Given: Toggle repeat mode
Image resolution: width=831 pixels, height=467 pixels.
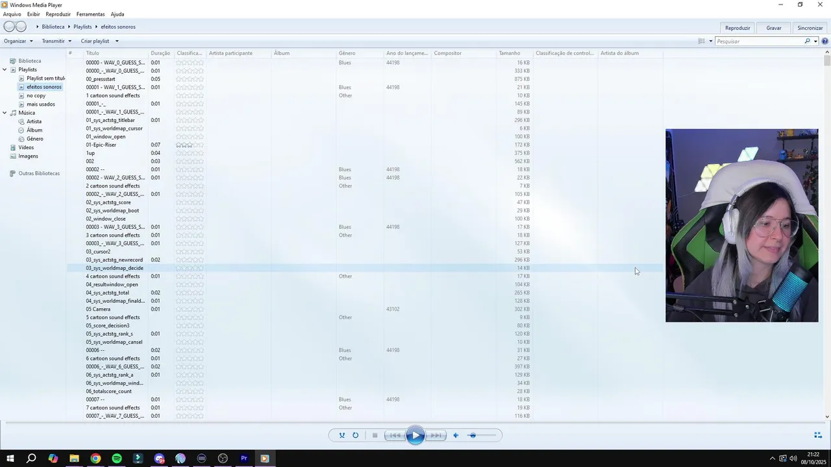Looking at the screenshot, I should 355,435.
